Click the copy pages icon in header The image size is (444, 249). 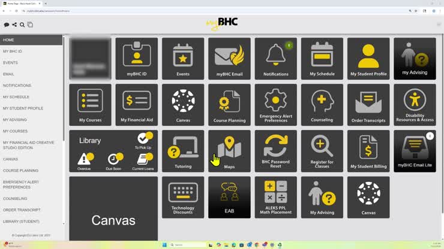30,25
